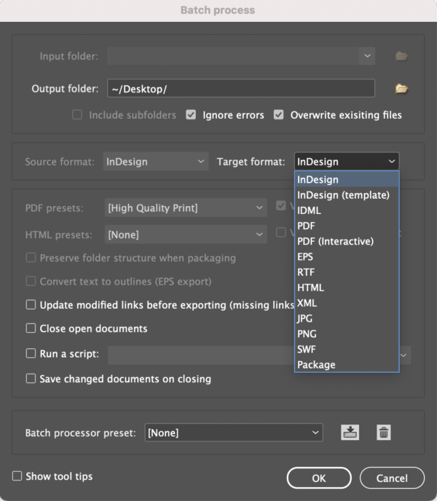This screenshot has width=437, height=501.
Task: Enable Close open documents
Action: coord(31,328)
